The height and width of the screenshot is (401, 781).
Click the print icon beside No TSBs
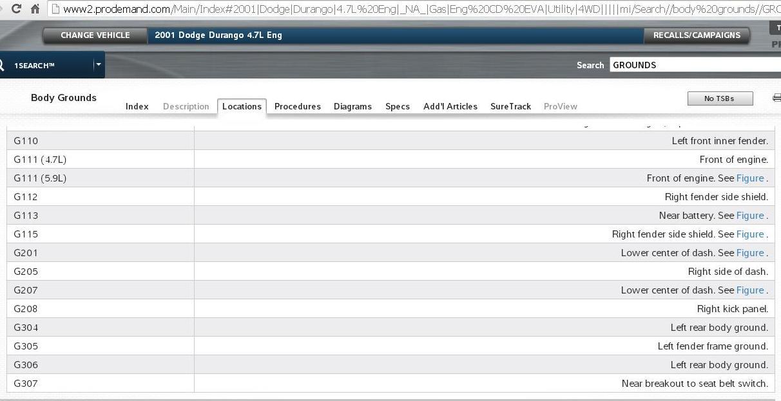[x=776, y=98]
